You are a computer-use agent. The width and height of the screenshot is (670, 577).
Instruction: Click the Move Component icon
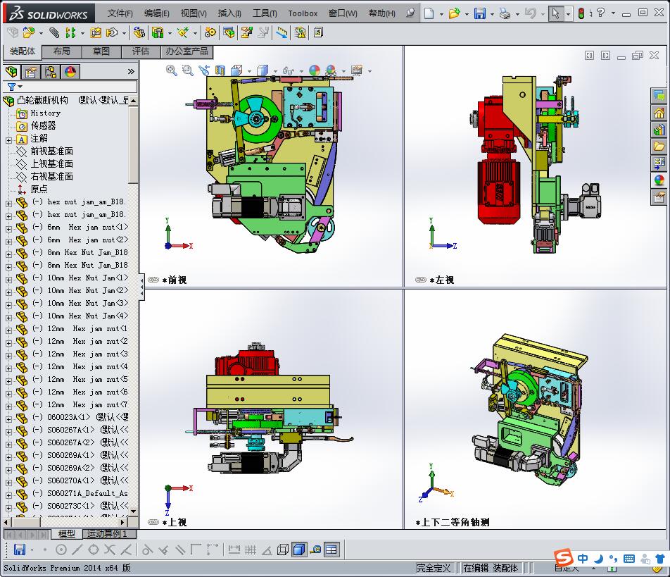(112, 32)
